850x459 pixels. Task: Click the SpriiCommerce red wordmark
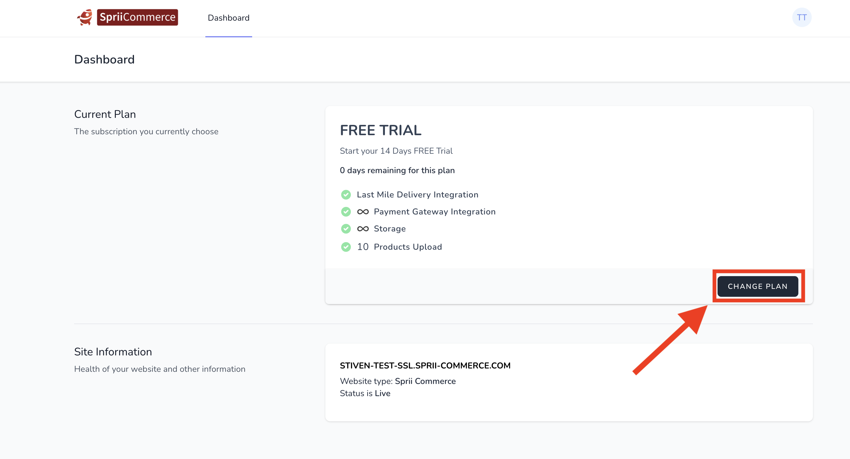[x=137, y=17]
